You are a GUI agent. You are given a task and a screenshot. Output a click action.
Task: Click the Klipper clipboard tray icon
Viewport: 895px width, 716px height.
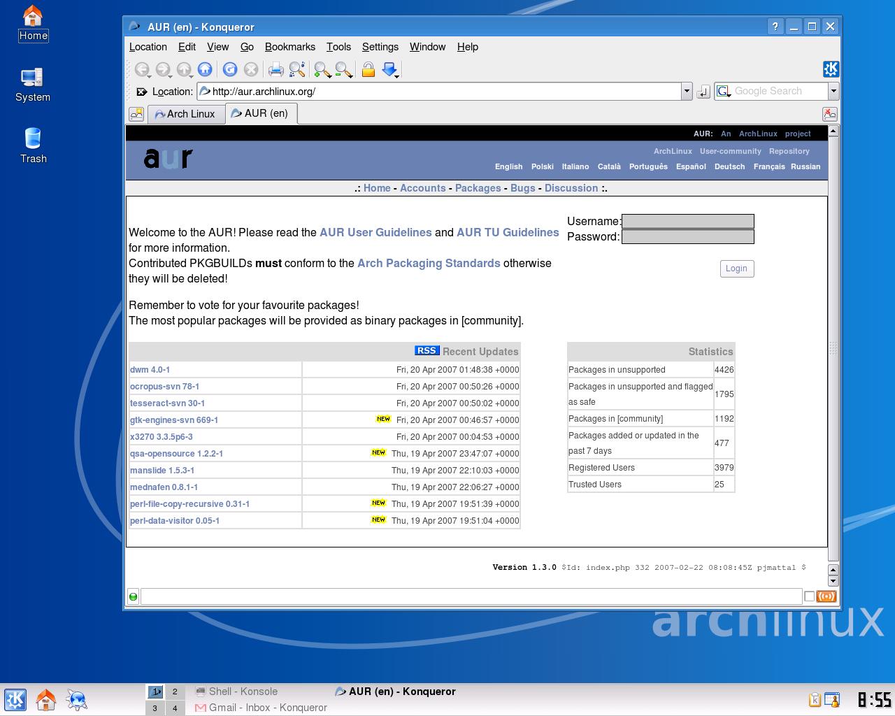pos(815,699)
